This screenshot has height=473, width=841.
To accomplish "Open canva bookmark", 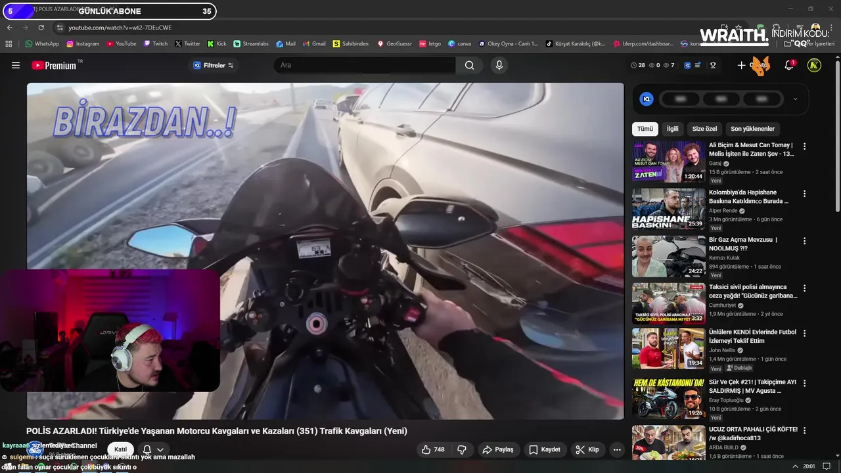I will point(459,44).
